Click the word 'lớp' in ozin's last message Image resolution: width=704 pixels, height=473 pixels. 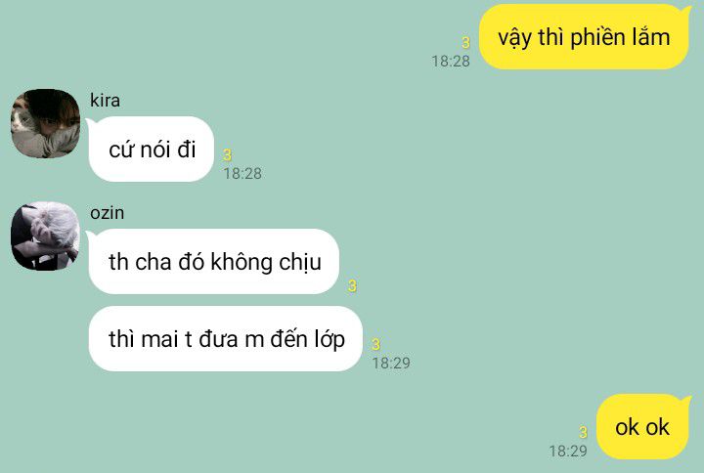click(330, 339)
